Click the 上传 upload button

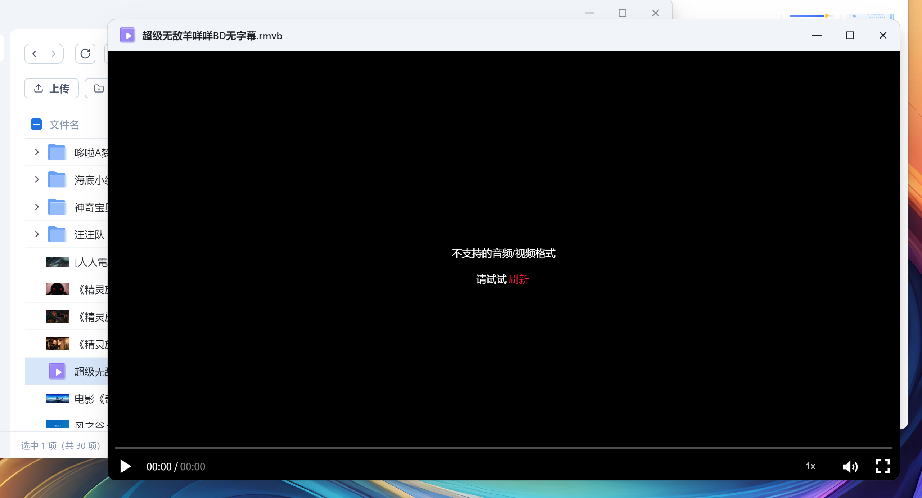(x=51, y=88)
